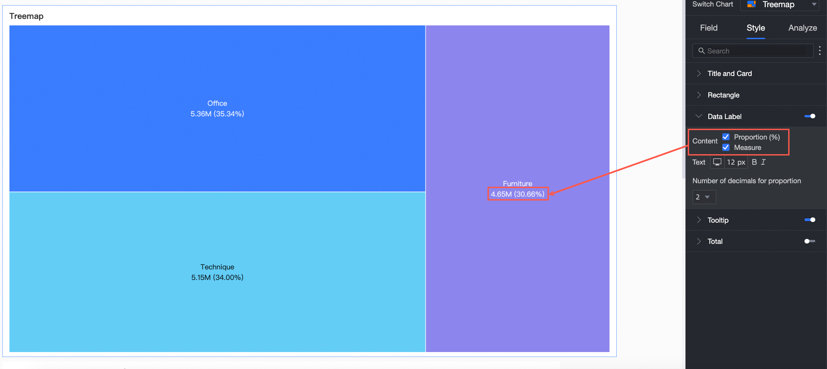This screenshot has height=369, width=827.
Task: Toggle the Data Label switch off
Action: point(810,116)
